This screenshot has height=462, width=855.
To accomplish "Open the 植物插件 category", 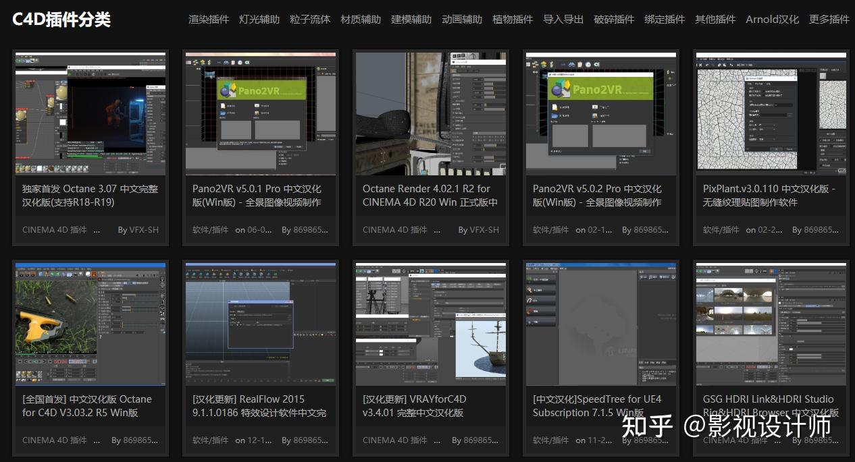I will [x=513, y=20].
